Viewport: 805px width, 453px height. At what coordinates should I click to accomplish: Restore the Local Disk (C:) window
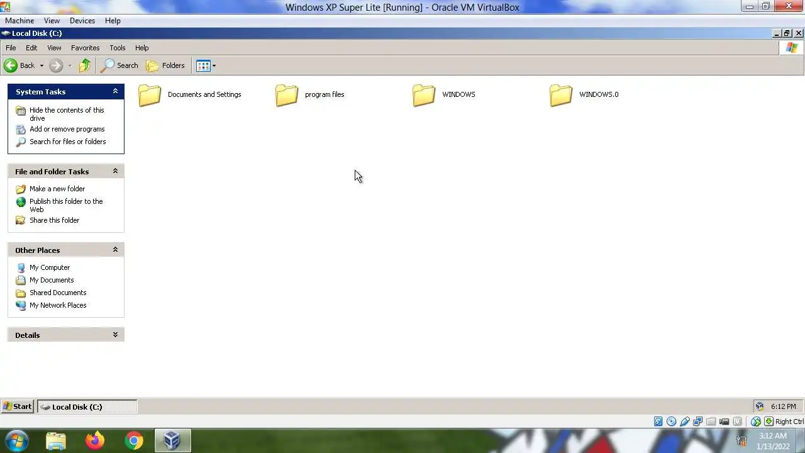click(787, 33)
